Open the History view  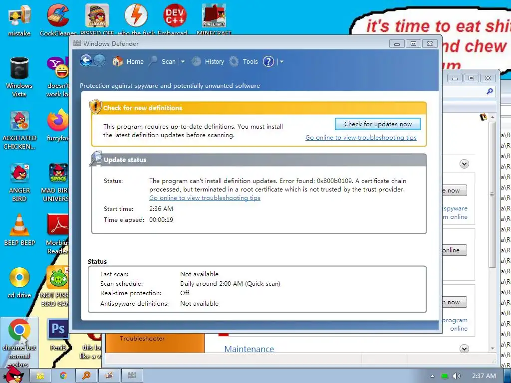click(x=208, y=61)
